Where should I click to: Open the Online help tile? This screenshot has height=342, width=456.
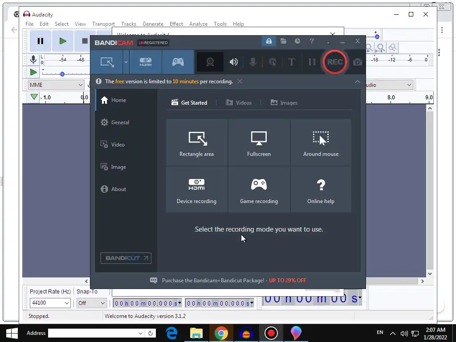(321, 189)
